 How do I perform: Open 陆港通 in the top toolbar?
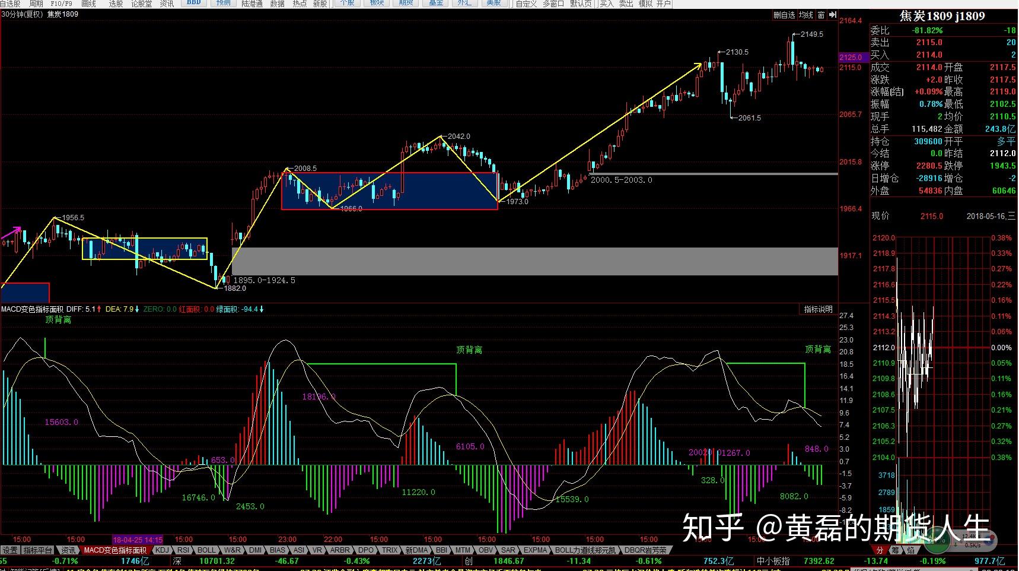pyautogui.click(x=252, y=4)
